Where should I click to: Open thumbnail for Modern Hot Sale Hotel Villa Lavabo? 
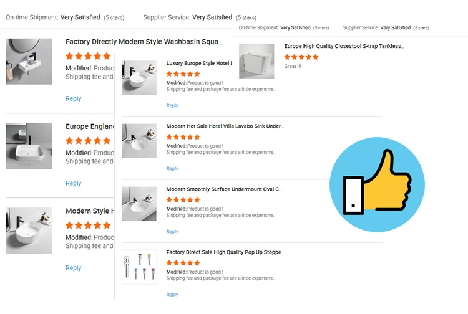pyautogui.click(x=139, y=141)
